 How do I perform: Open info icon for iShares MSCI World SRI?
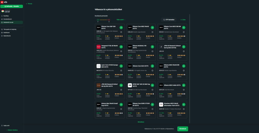pyautogui.click(x=184, y=71)
